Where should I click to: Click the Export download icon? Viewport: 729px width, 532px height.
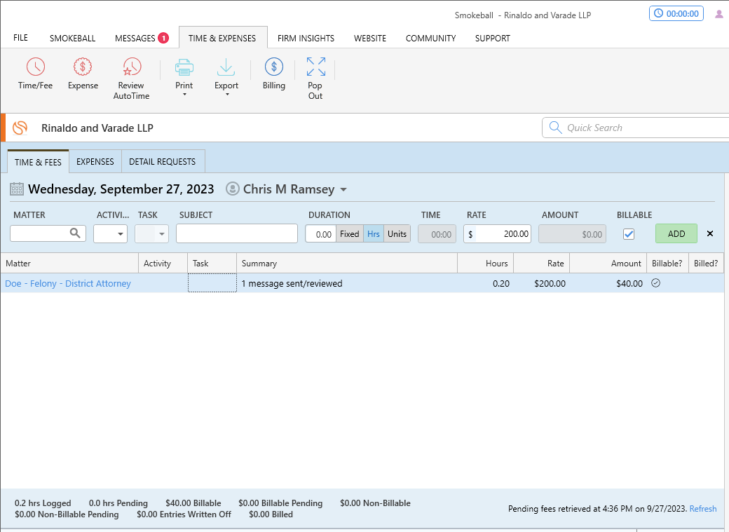[226, 67]
